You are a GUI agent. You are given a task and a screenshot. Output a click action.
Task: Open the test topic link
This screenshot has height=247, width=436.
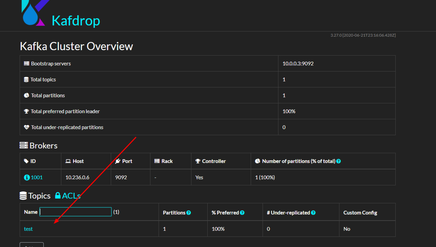[28, 229]
